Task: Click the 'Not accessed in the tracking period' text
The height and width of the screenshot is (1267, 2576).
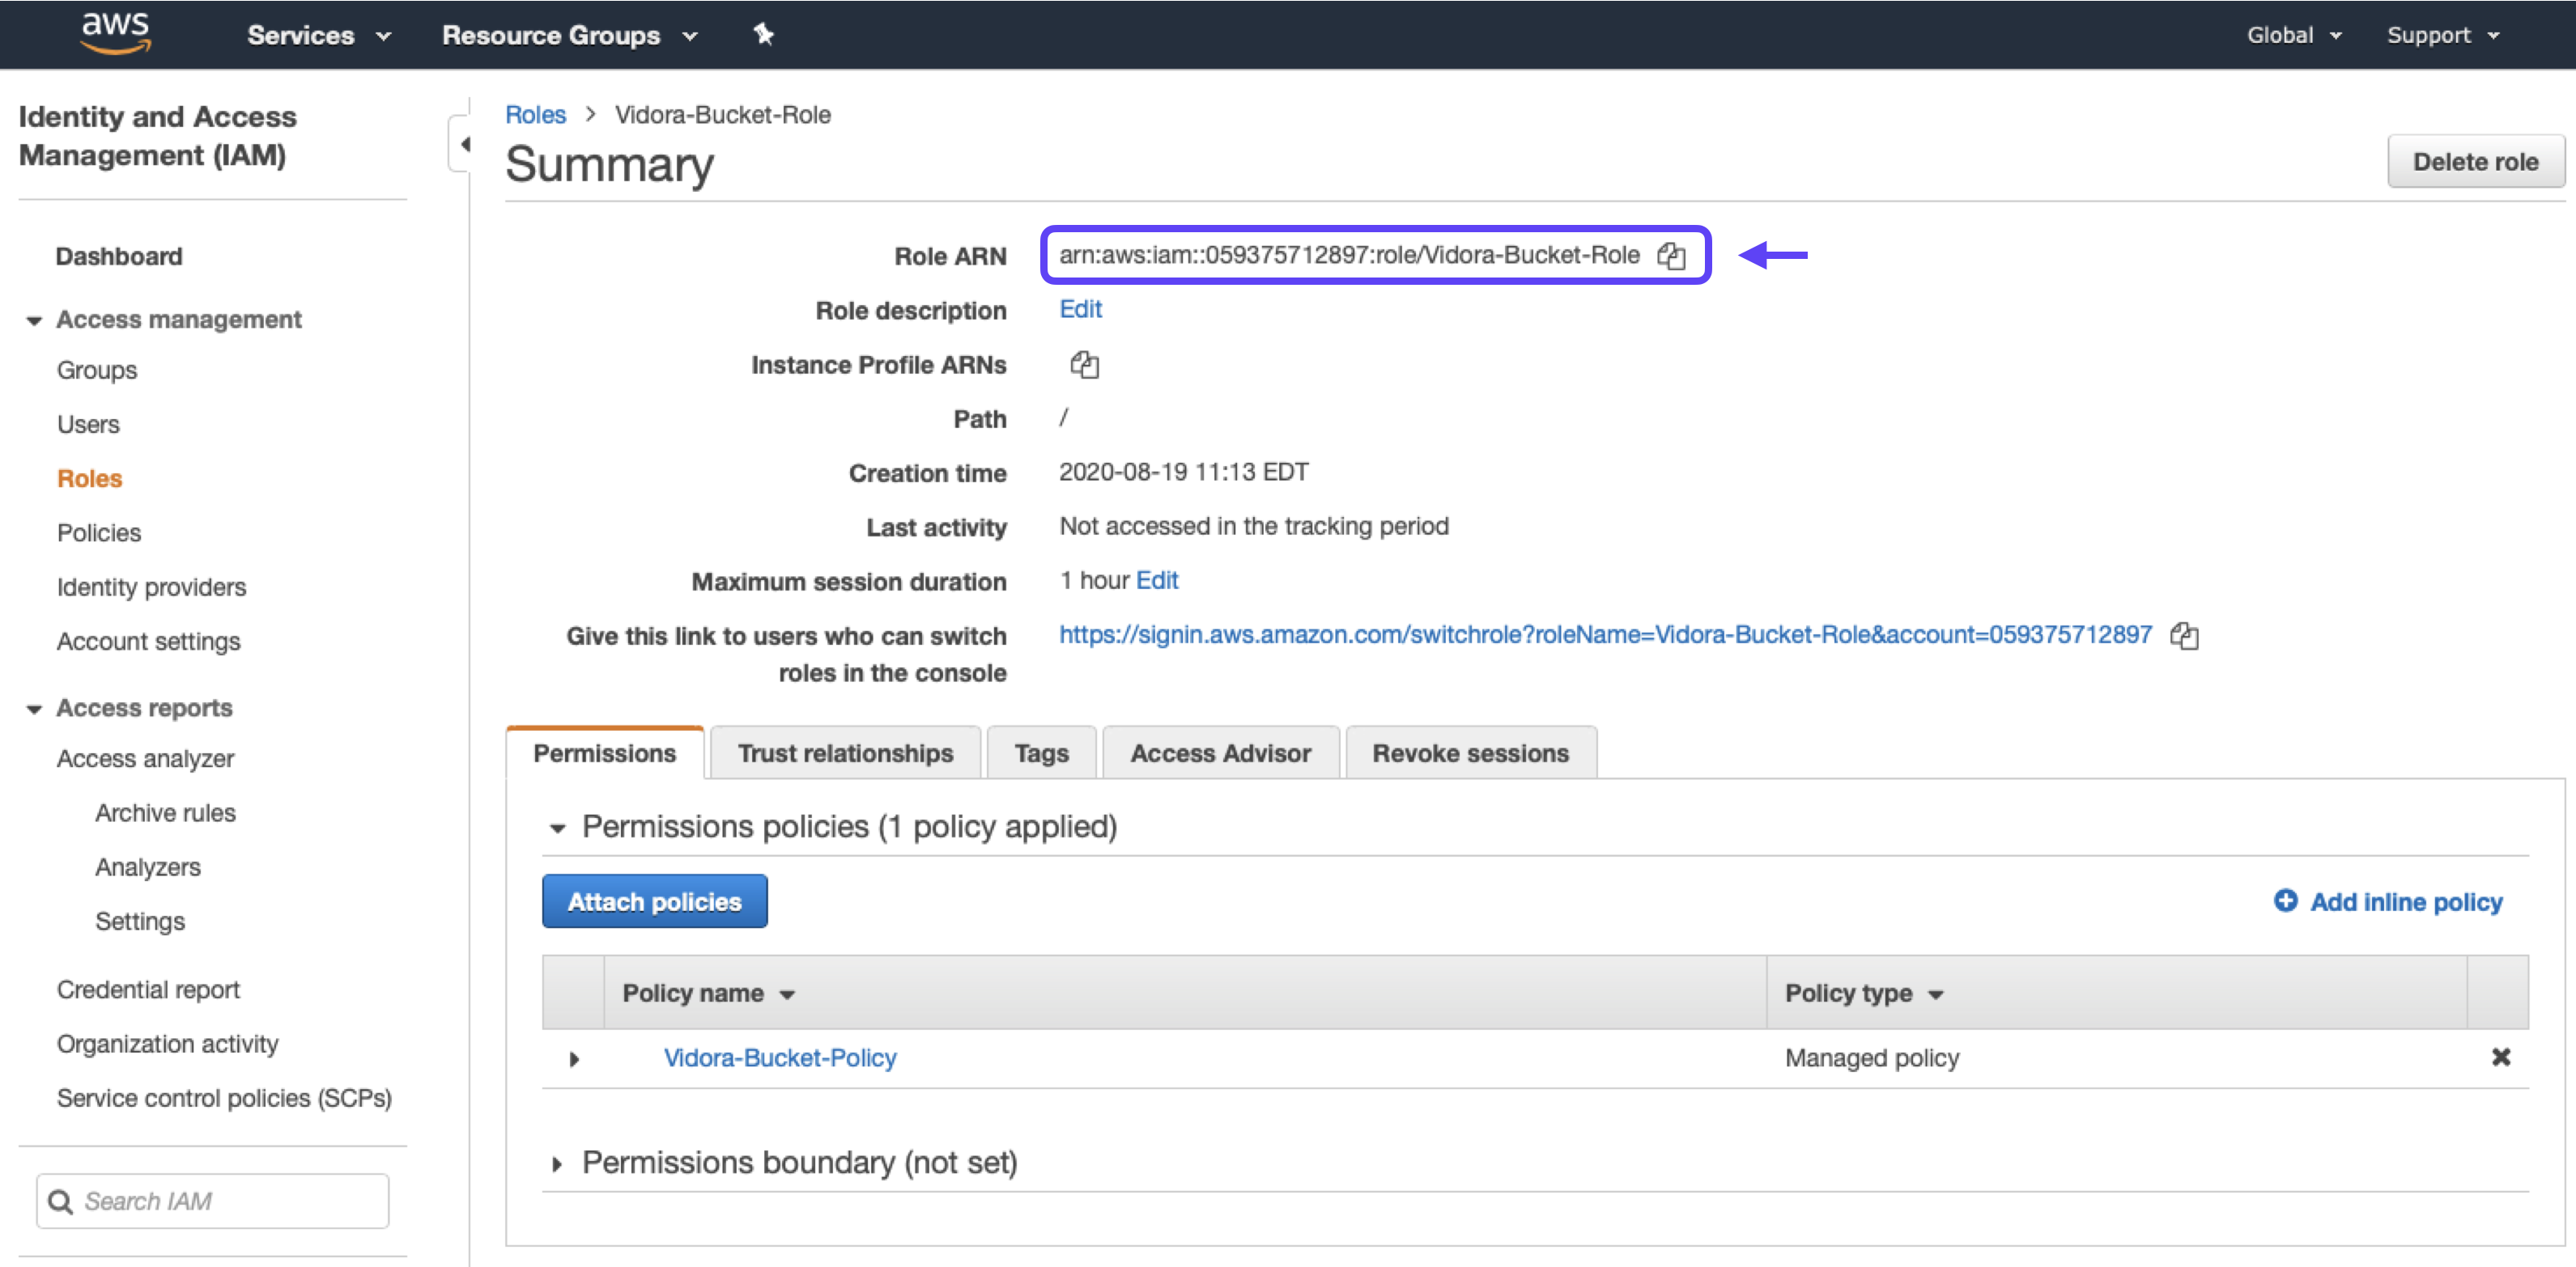Action: [1253, 527]
